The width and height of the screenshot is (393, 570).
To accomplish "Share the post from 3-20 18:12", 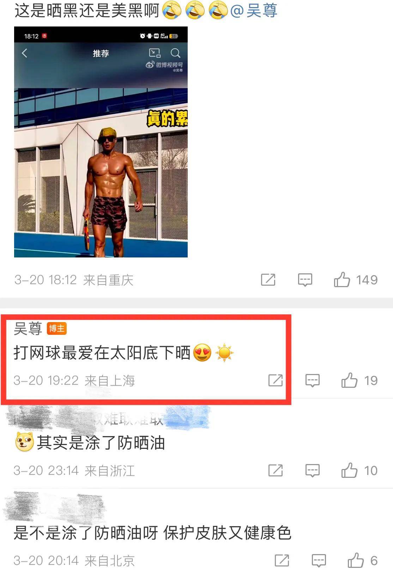I will pos(268,280).
